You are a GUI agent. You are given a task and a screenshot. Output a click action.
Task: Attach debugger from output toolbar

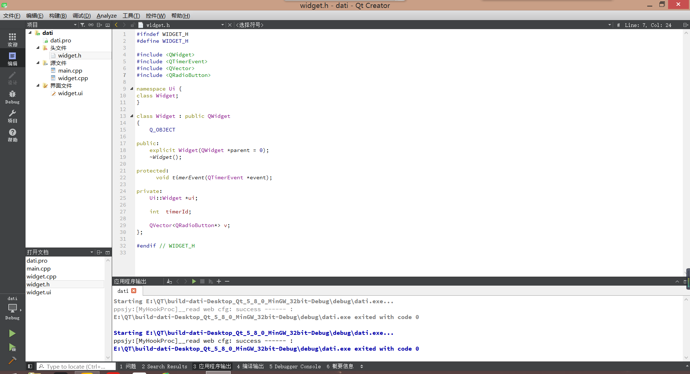[x=211, y=281]
